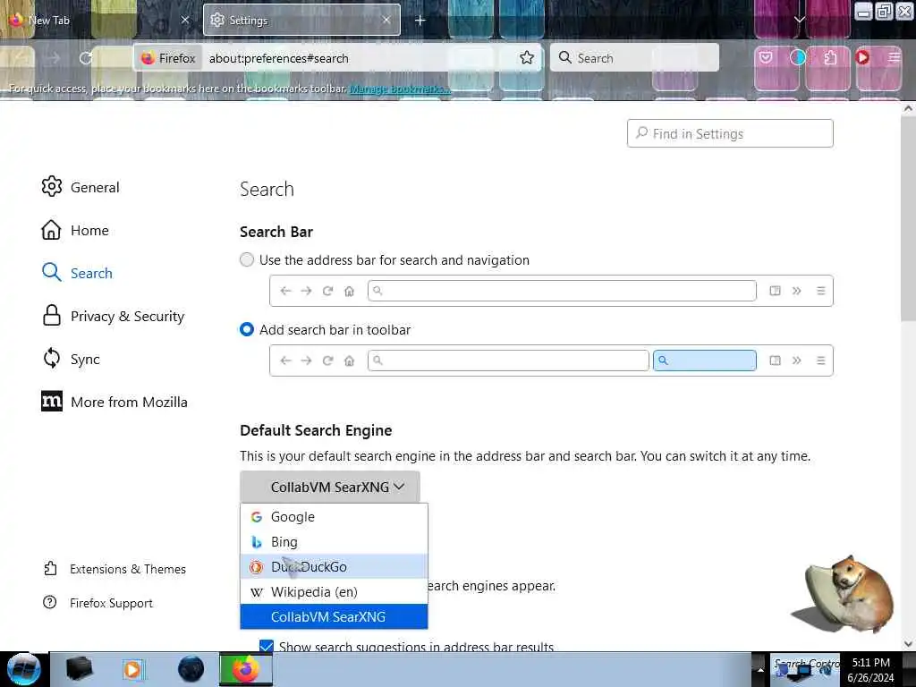Open the black box taskbar icon

[x=80, y=669]
